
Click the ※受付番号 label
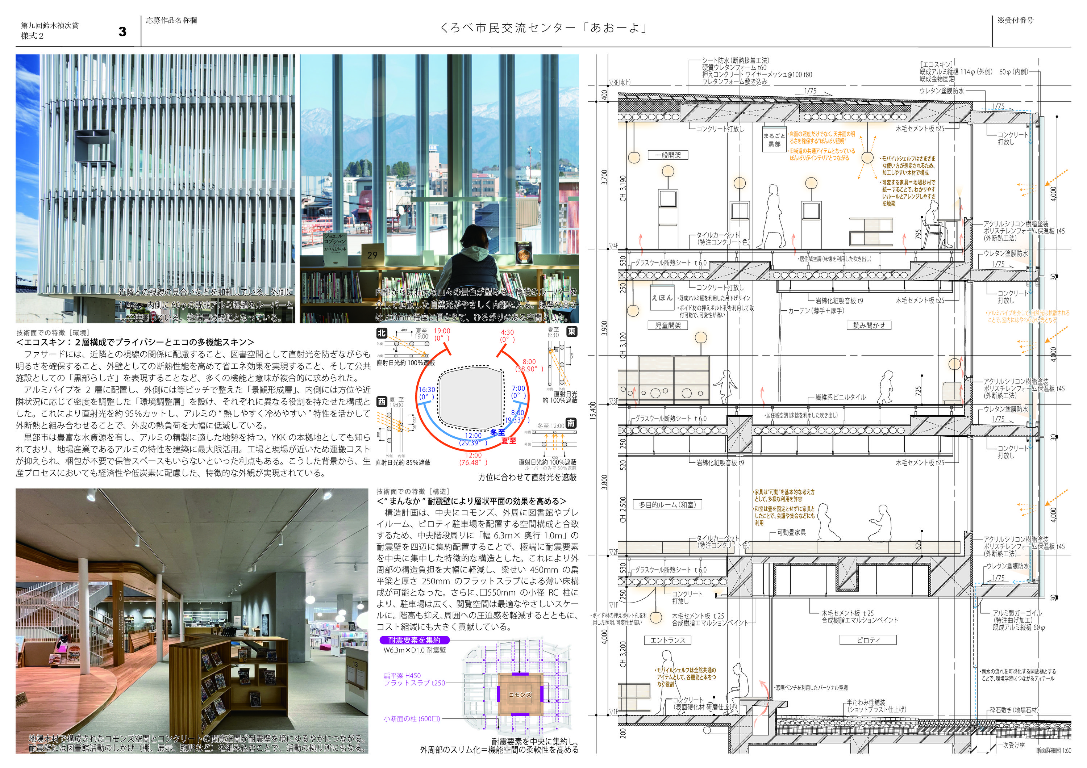1016,20
